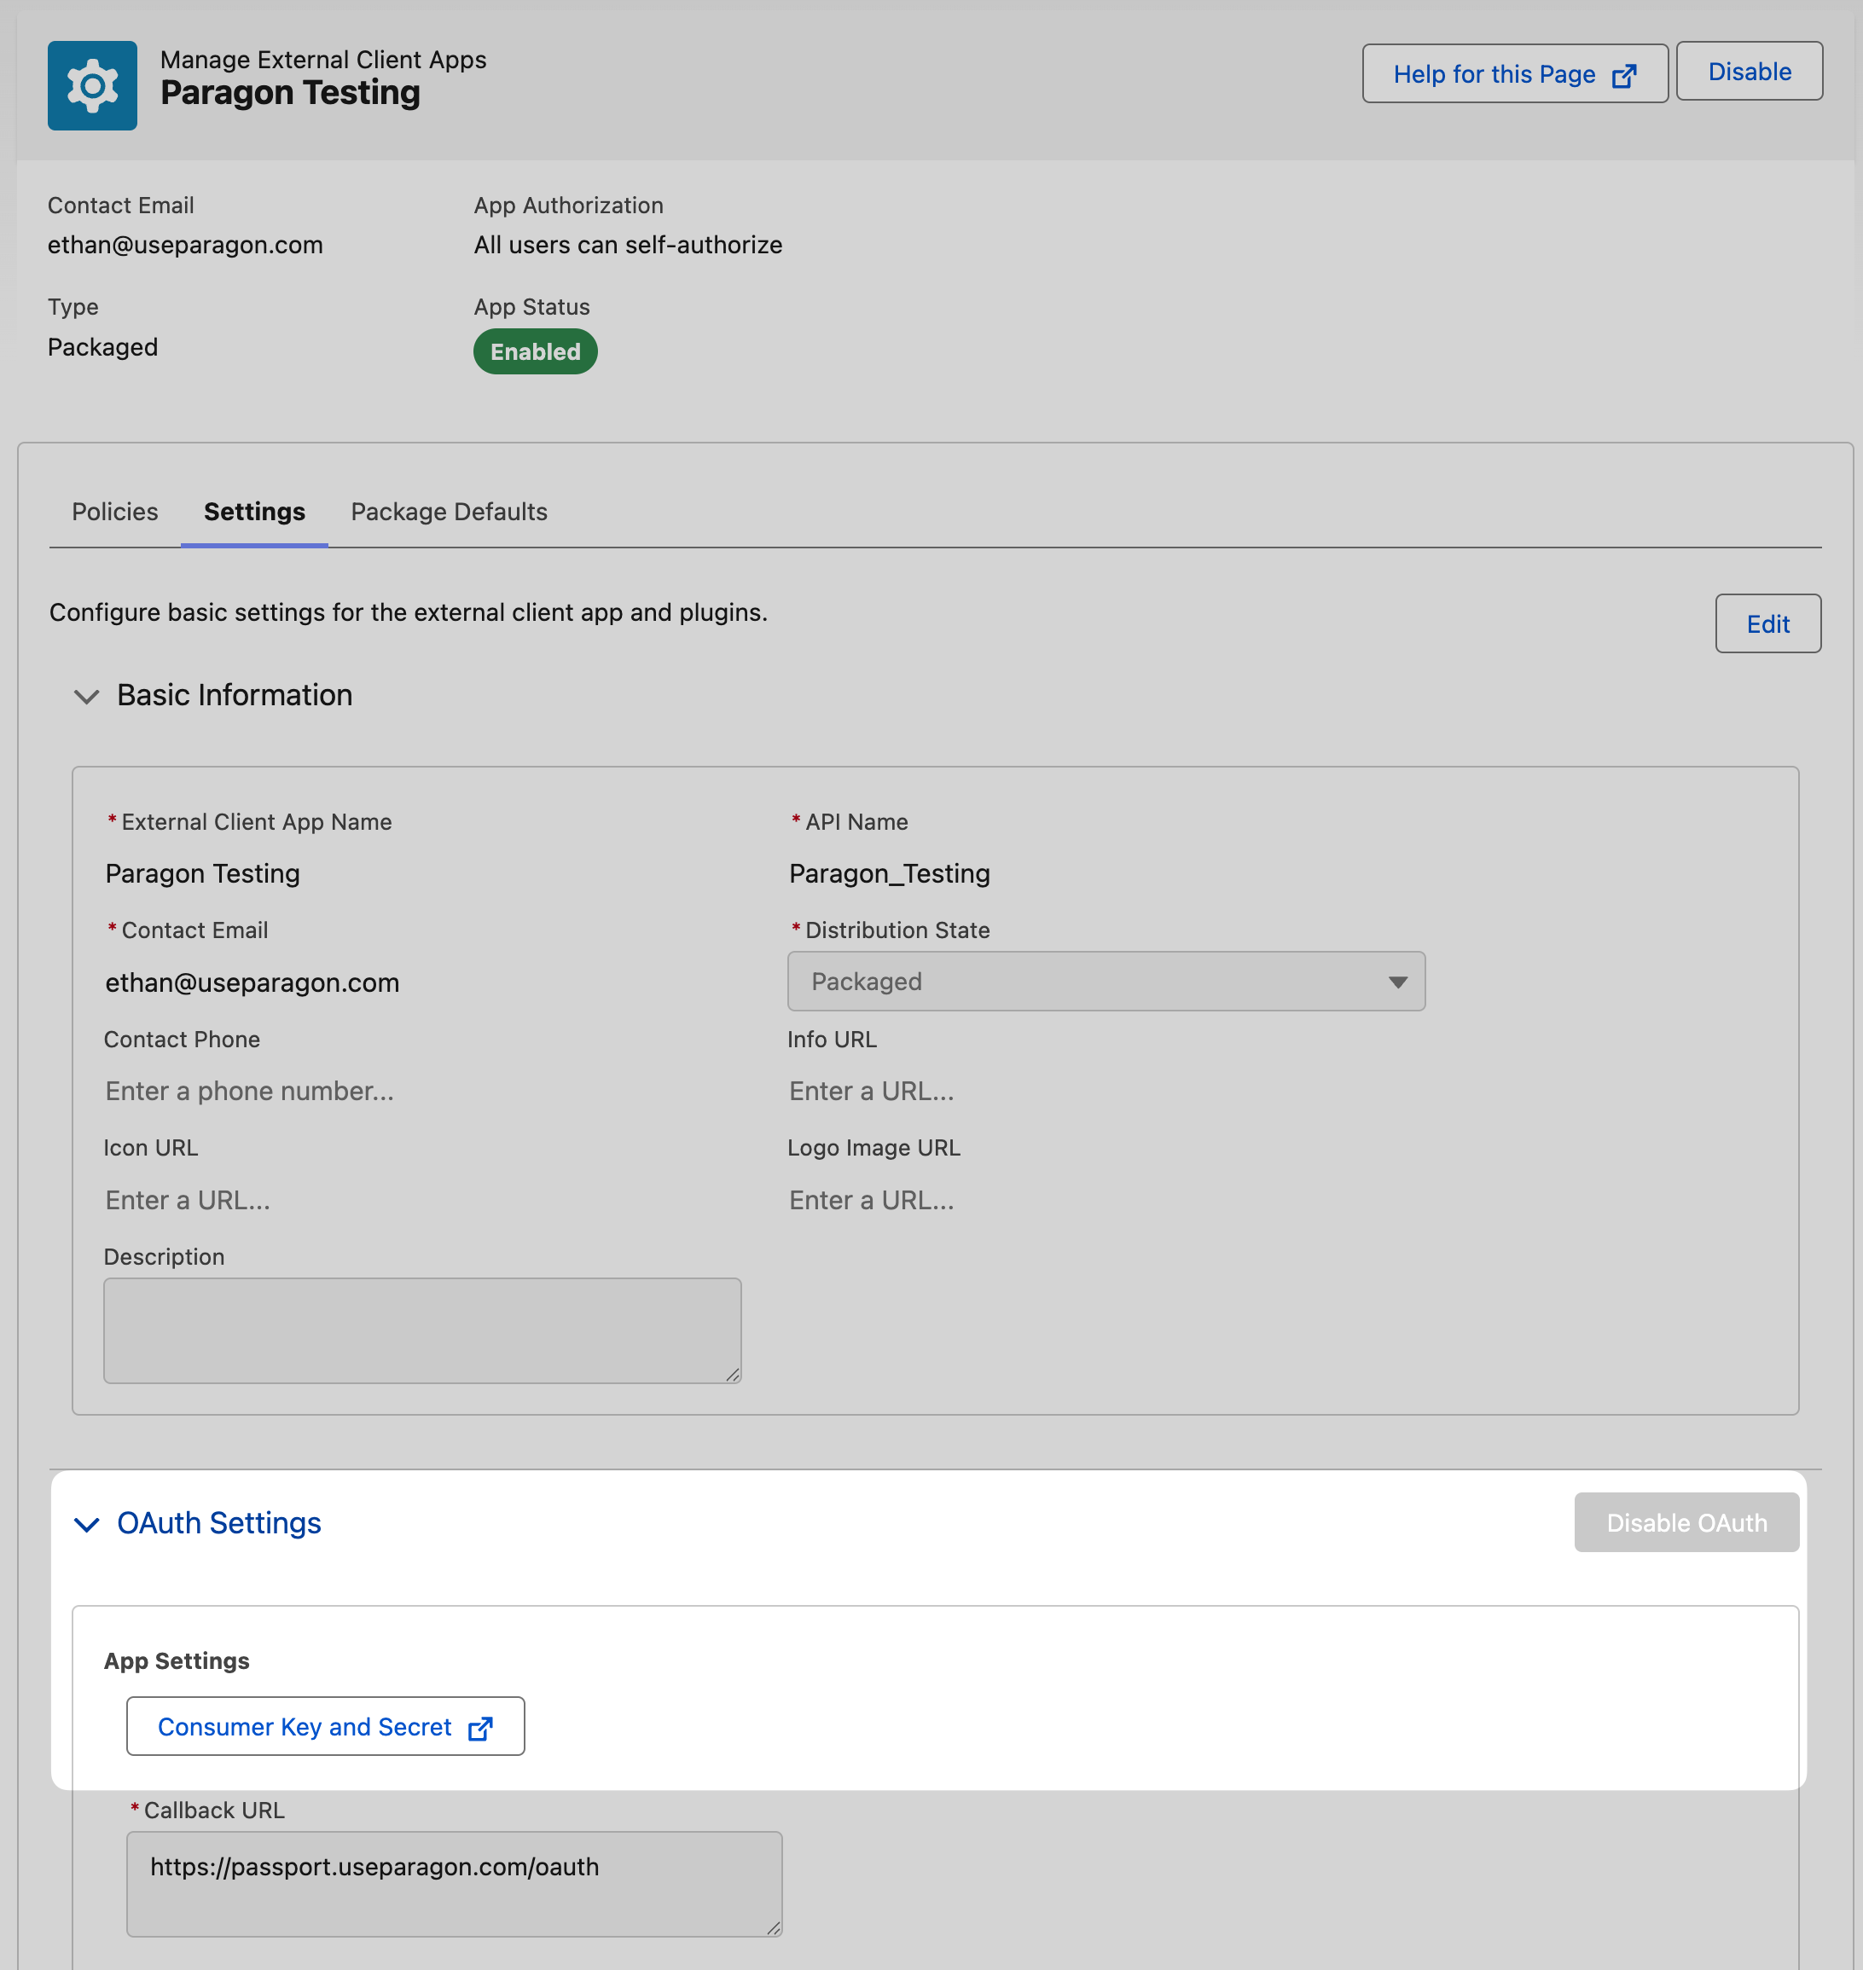Image resolution: width=1863 pixels, height=1970 pixels.
Task: Click the Contact Phone input field
Action: pyautogui.click(x=249, y=1092)
